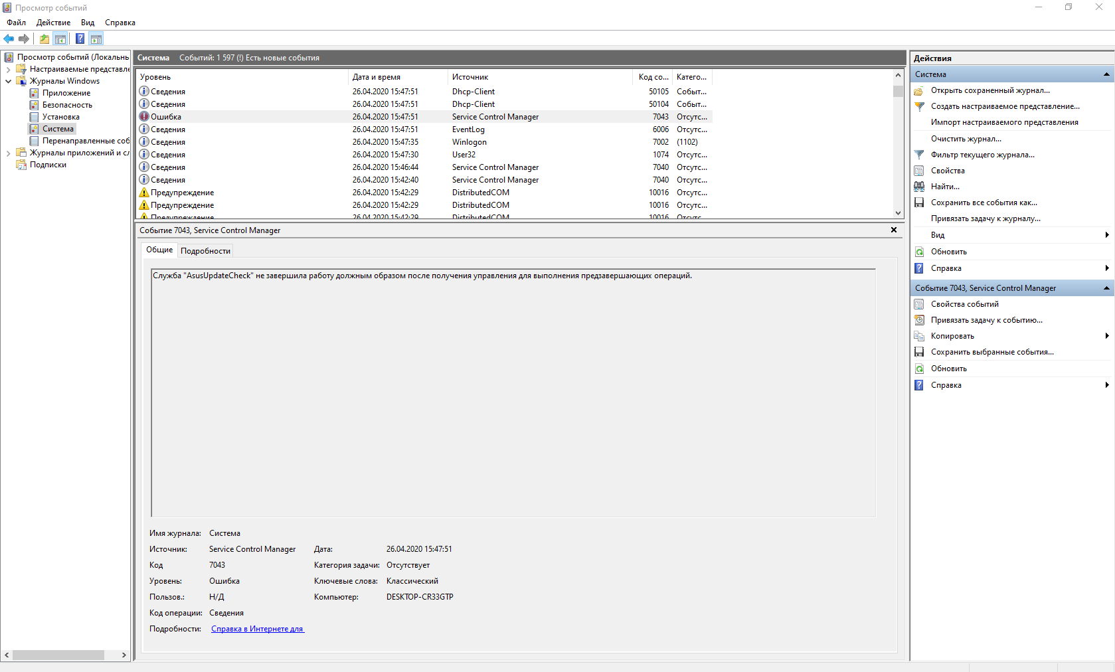1115x672 pixels.
Task: Select the Подписки tree item
Action: coord(48,165)
